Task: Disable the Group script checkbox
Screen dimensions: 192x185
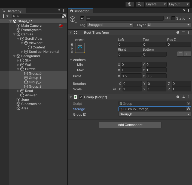Action: pos(81,97)
